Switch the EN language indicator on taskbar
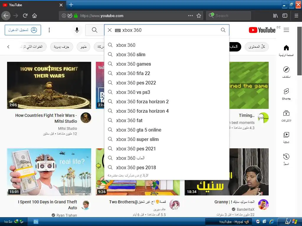 36,222
